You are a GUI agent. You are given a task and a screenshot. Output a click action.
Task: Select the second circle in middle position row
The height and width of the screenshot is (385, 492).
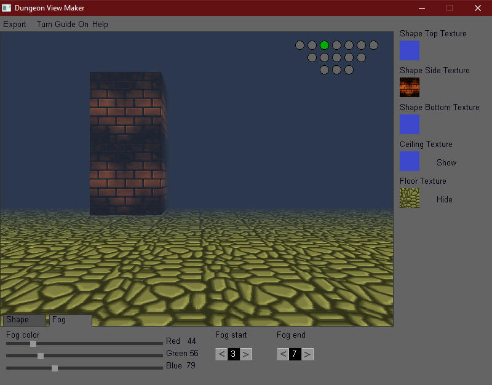tap(324, 57)
